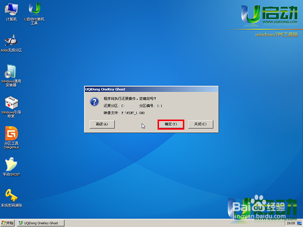303x227 pixels.
Task: Click the 分区编号: 1:1 text
Action: (x=150, y=106)
